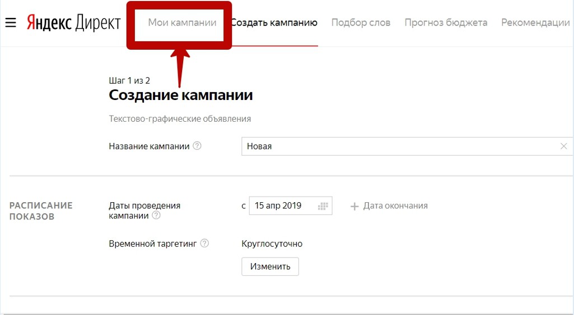This screenshot has width=574, height=315.
Task: Add campaign Дата окончания link
Action: [x=395, y=206]
